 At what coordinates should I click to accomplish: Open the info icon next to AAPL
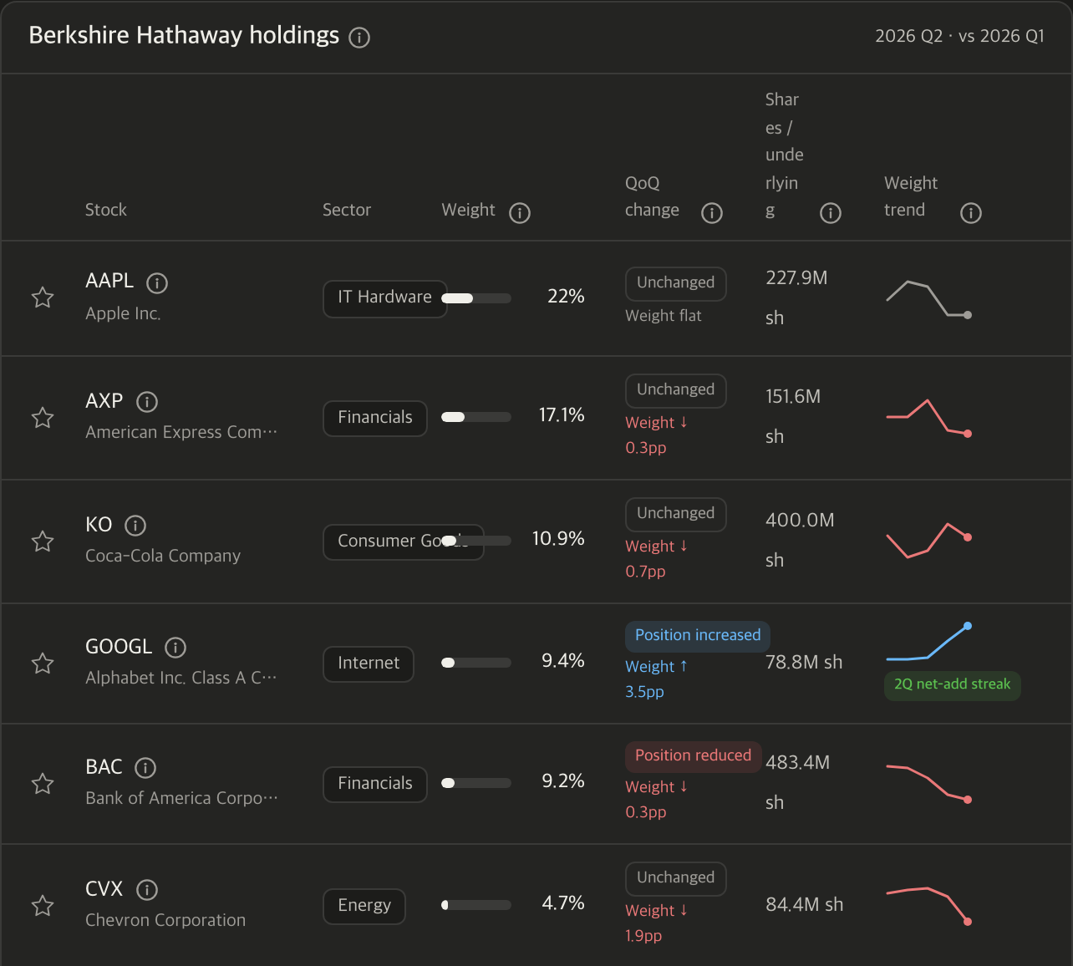click(x=157, y=283)
